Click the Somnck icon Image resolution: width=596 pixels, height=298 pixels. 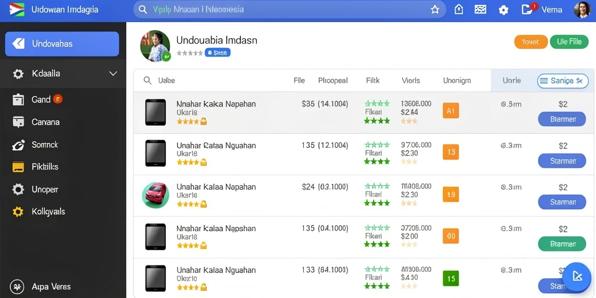(18, 144)
